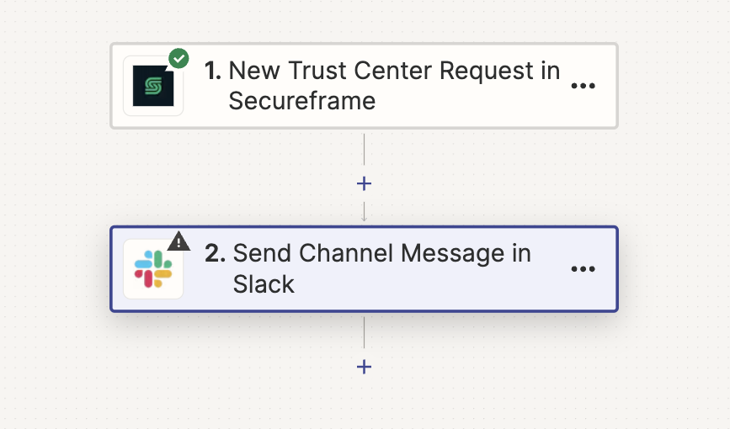The image size is (730, 429).
Task: Click the green checkmark badge on step 1
Action: coord(179,59)
